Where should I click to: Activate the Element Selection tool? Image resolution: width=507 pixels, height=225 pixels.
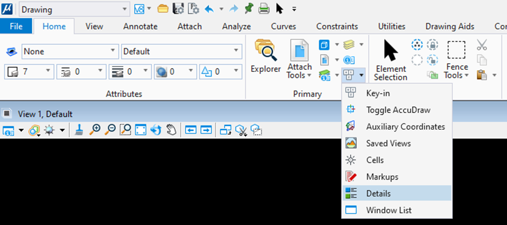[x=391, y=60]
